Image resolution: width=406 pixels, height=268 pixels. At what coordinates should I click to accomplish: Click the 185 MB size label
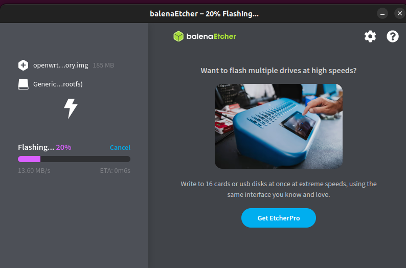click(103, 65)
